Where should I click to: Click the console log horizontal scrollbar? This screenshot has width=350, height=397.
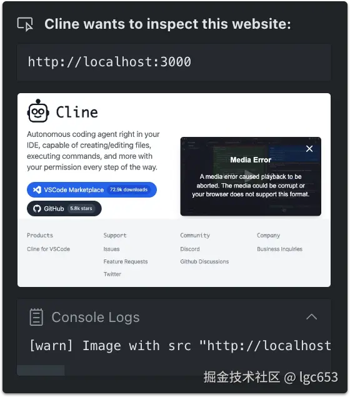(41, 370)
